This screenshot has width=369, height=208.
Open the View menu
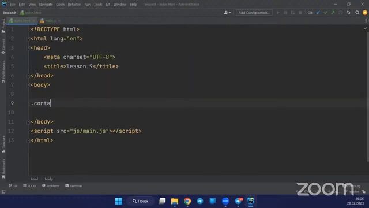point(32,5)
